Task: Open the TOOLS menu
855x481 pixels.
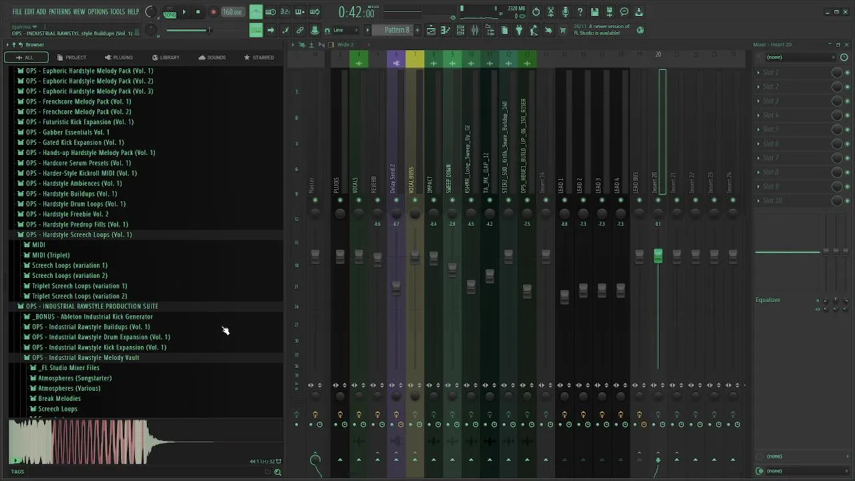Action: coord(118,11)
